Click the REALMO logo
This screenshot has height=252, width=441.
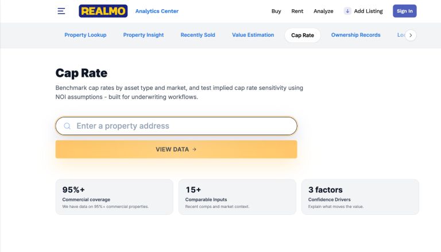(x=103, y=11)
